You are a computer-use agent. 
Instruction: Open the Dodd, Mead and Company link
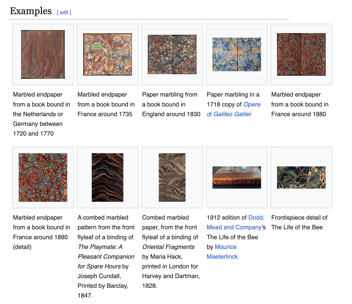point(235,222)
